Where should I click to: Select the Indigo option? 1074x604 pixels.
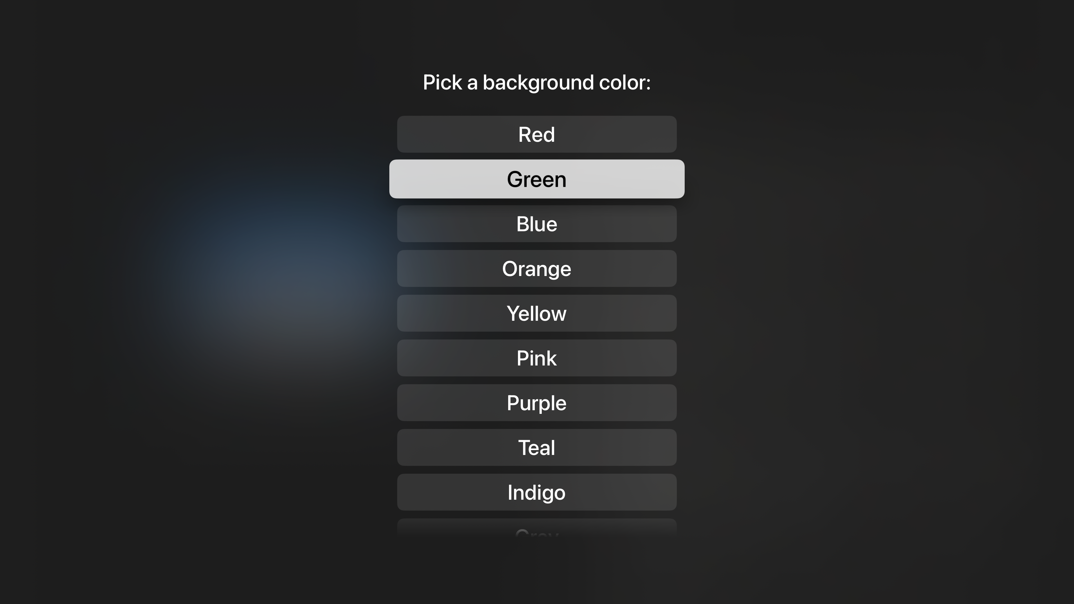tap(537, 492)
